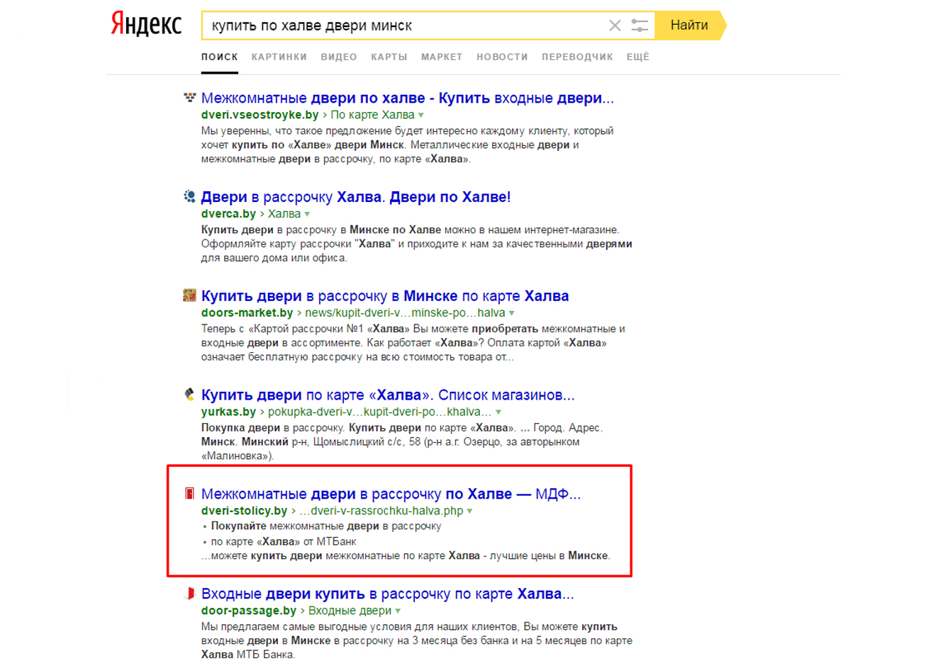The image size is (948, 661).
Task: Click the 'По карте Халва' breadcrumb link
Action: (x=372, y=115)
